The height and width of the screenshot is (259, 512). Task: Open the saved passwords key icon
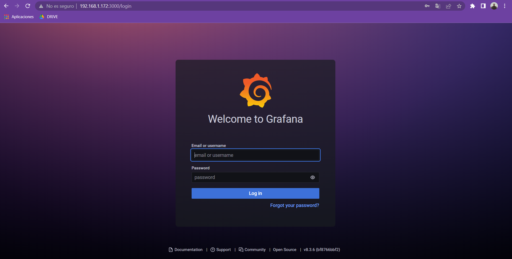[x=427, y=6]
